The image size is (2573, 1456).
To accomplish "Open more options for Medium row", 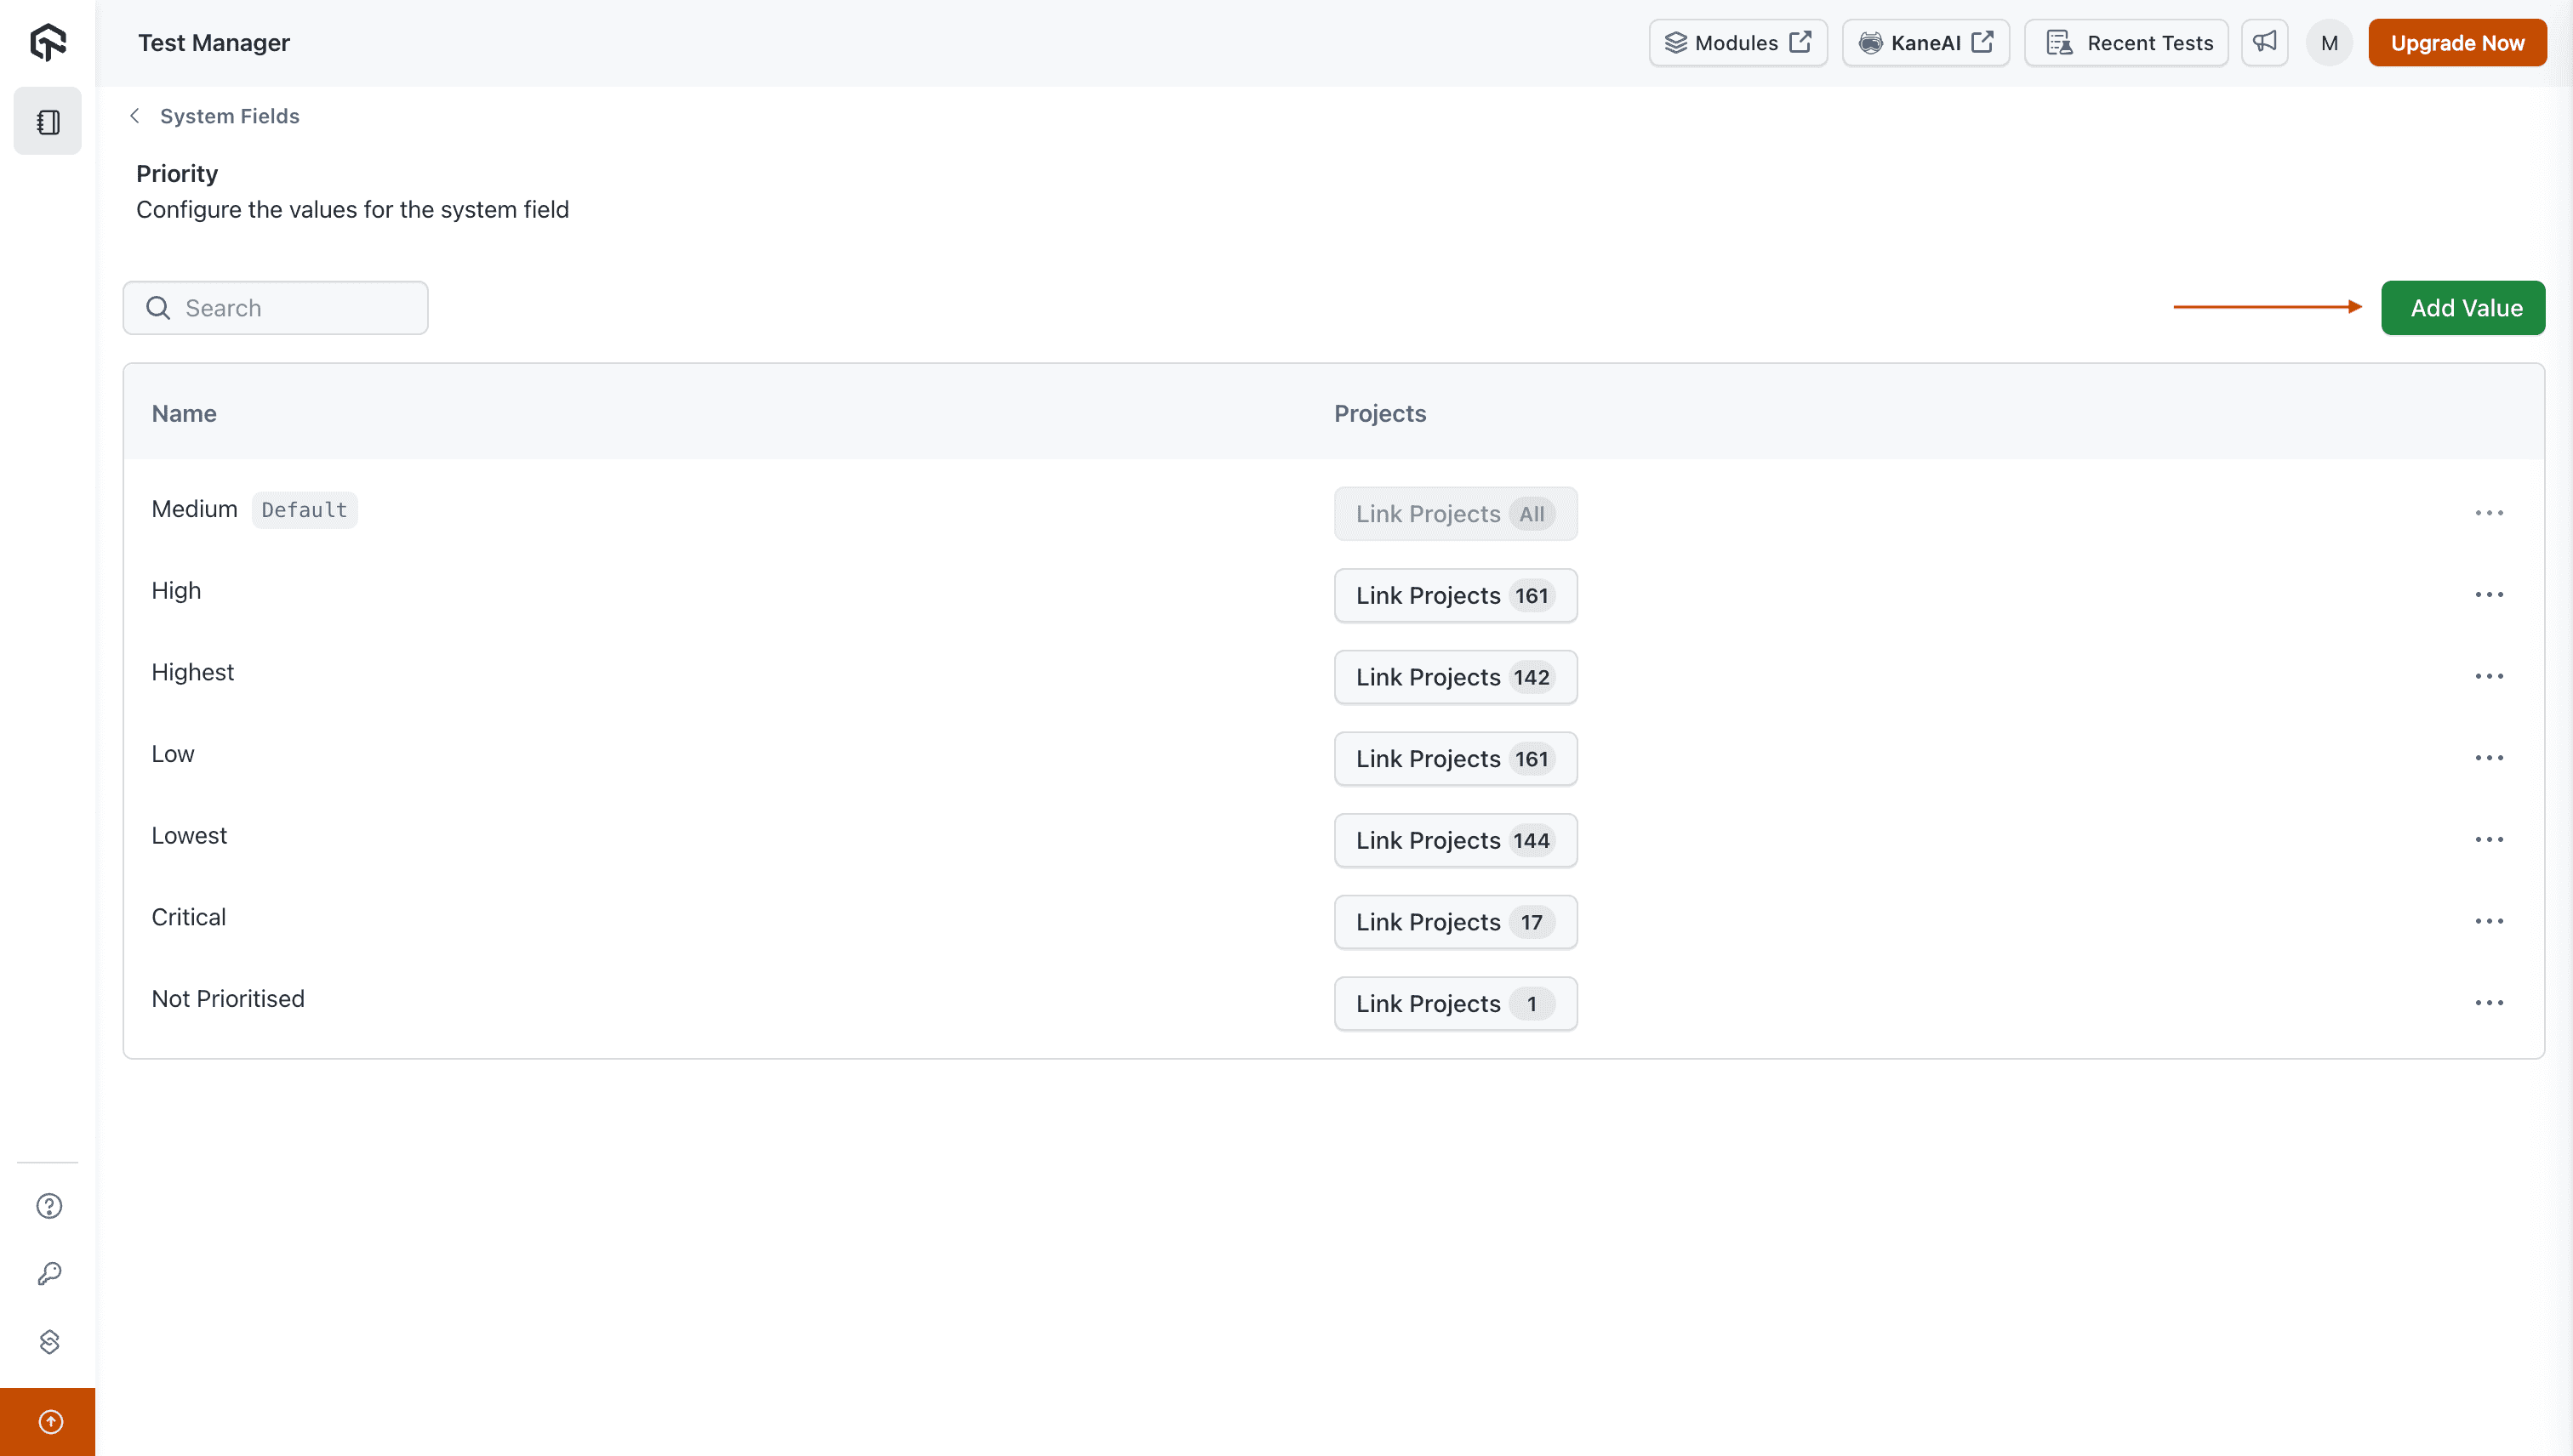I will [x=2489, y=513].
